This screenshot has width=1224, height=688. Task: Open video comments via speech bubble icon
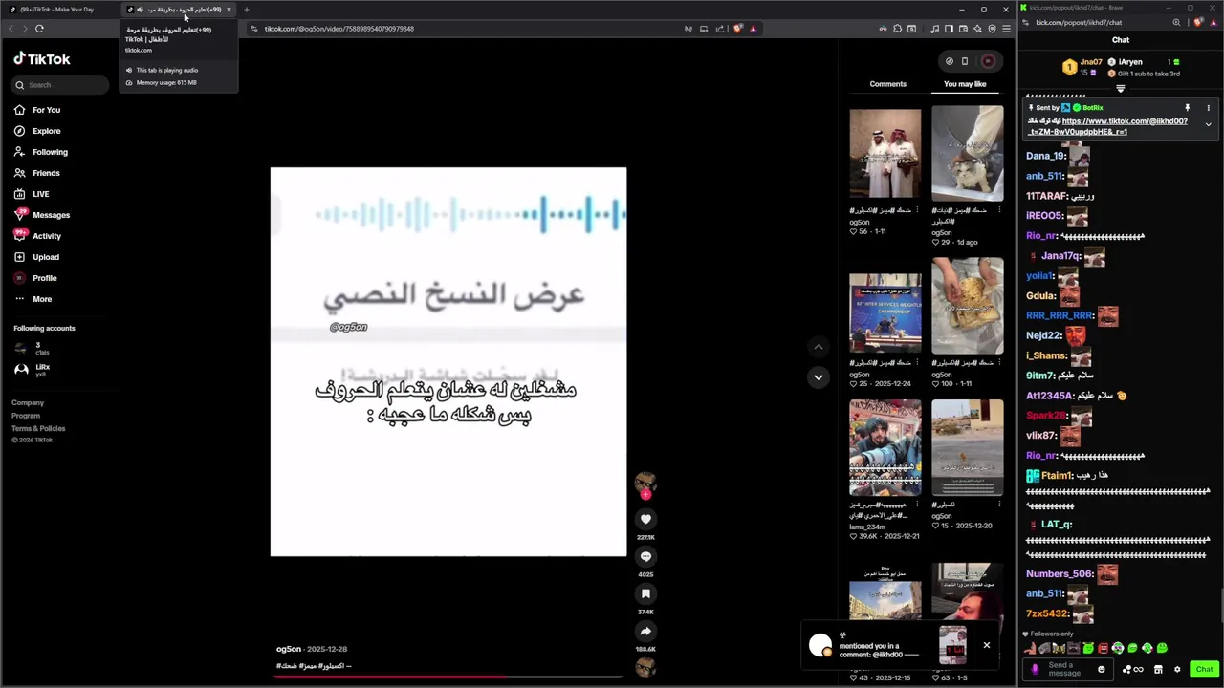[x=645, y=556]
